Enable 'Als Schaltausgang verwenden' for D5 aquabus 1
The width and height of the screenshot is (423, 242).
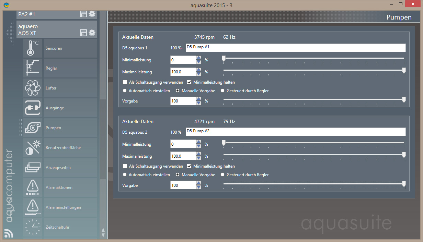[125, 82]
